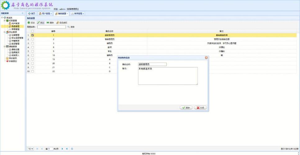
Task: Click the green 添加 (add) role icon
Action: pyautogui.click(x=29, y=23)
